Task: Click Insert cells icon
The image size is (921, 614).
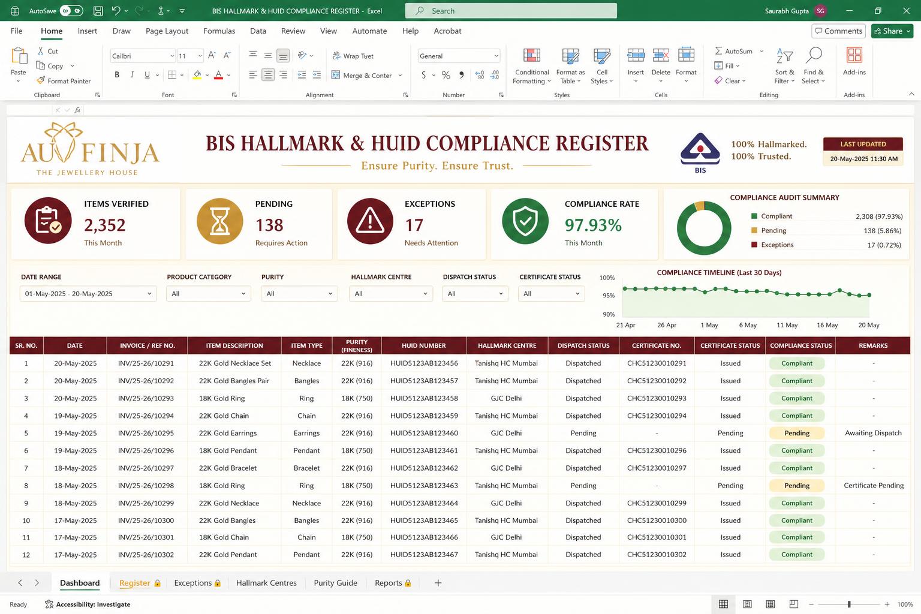Action: point(636,56)
